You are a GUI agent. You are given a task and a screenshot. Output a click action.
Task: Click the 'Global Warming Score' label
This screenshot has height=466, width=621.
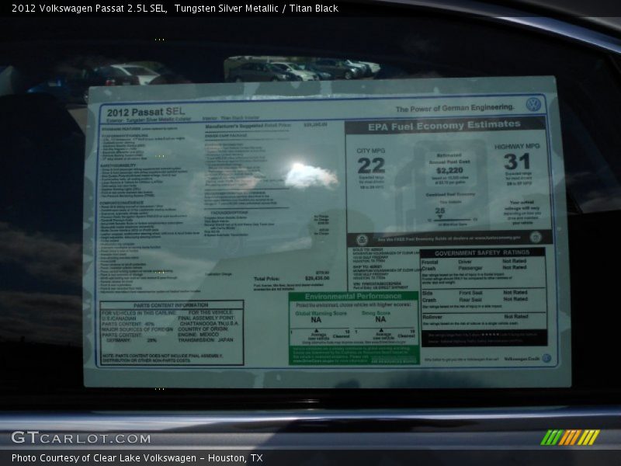tap(321, 314)
